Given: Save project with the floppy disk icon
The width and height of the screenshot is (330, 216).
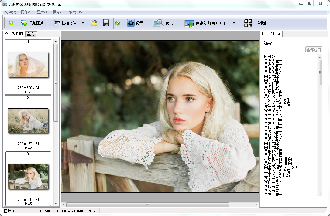Looking at the screenshot, I should (106, 23).
